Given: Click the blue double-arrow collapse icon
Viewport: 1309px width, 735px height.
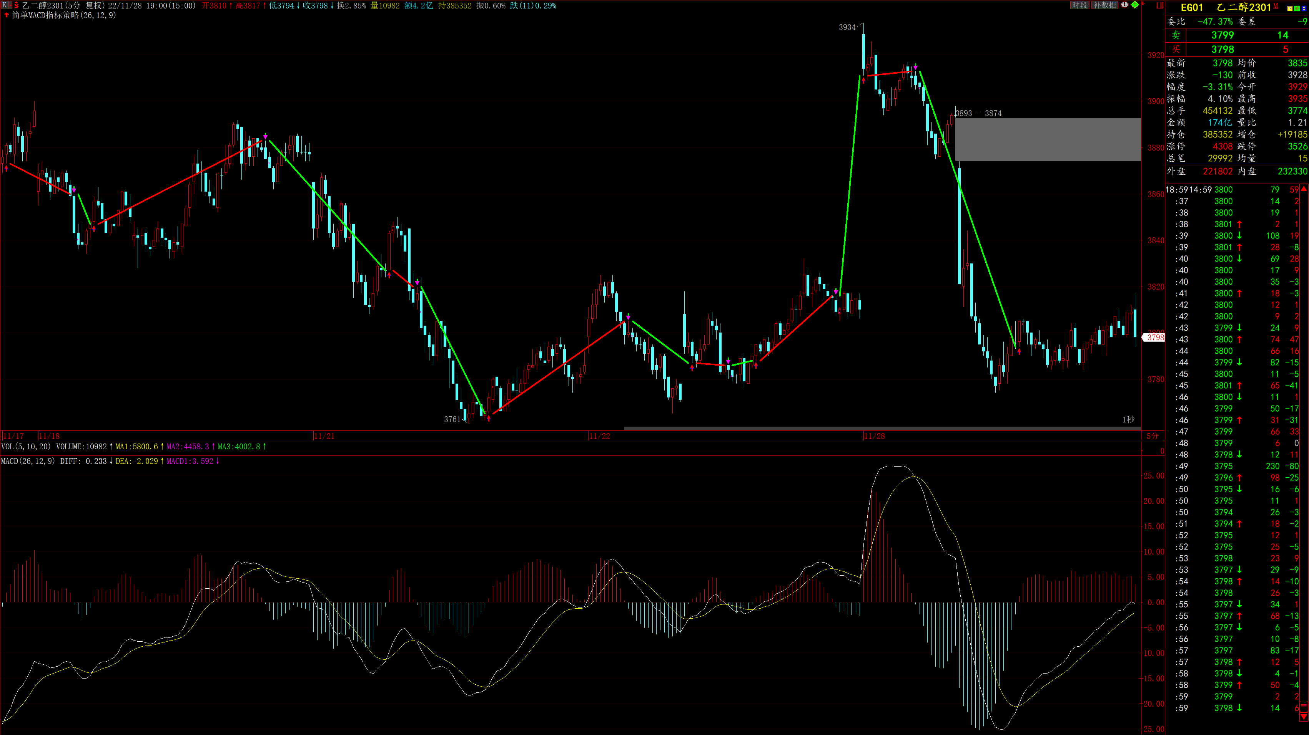Looking at the screenshot, I should pyautogui.click(x=1303, y=8).
